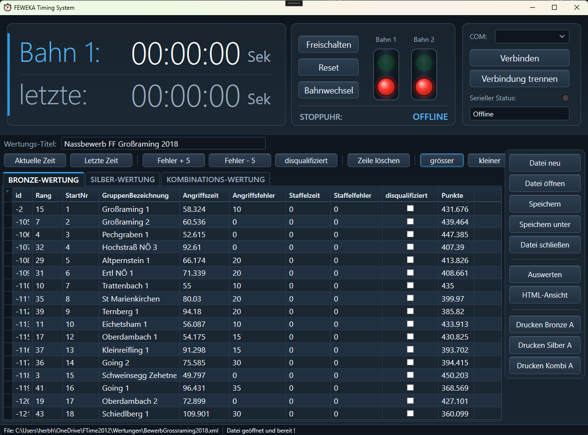Screen dimensions: 588x435
Task: Click the Datei öffnen button
Action: click(x=545, y=183)
